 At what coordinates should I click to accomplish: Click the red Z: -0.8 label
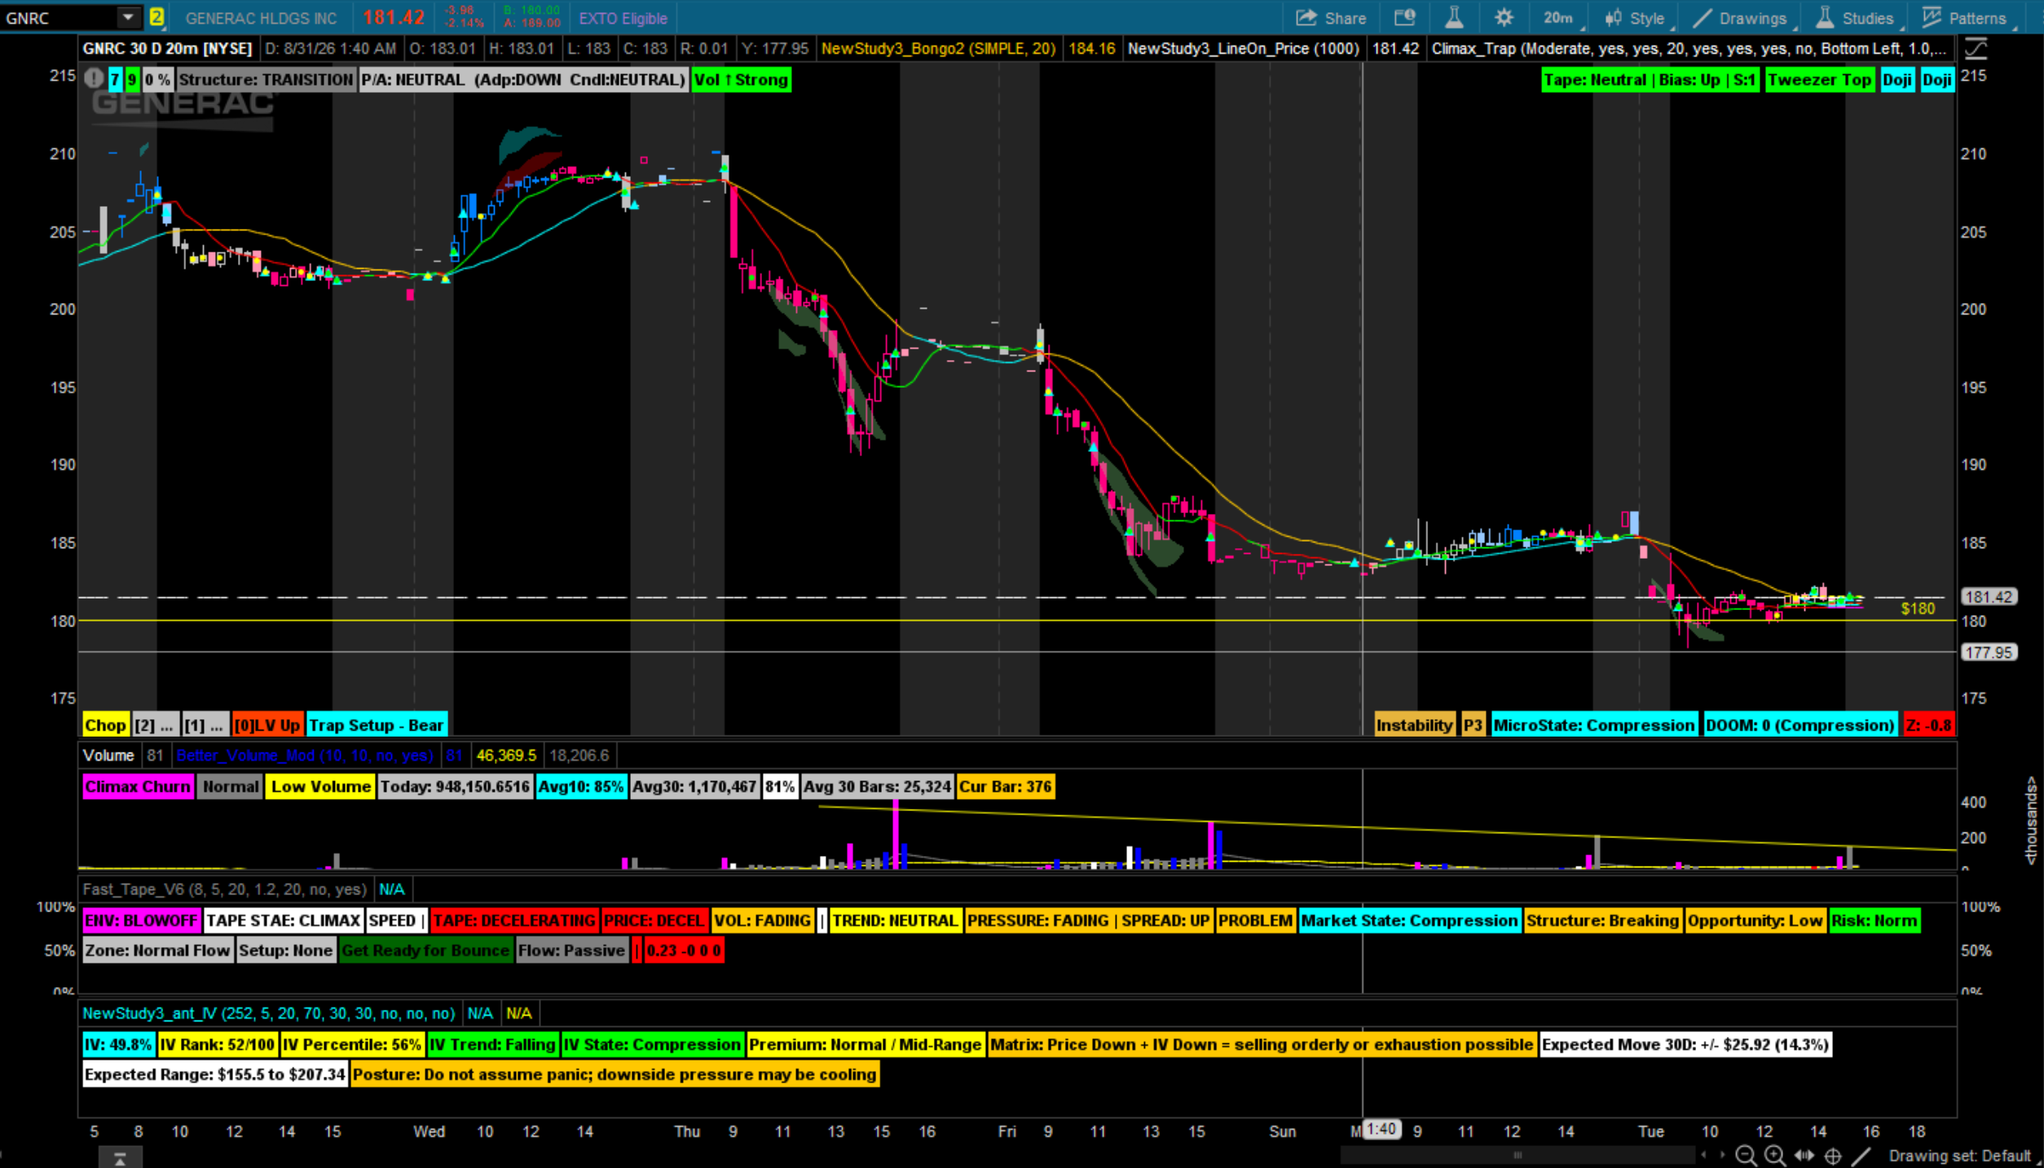(1928, 725)
